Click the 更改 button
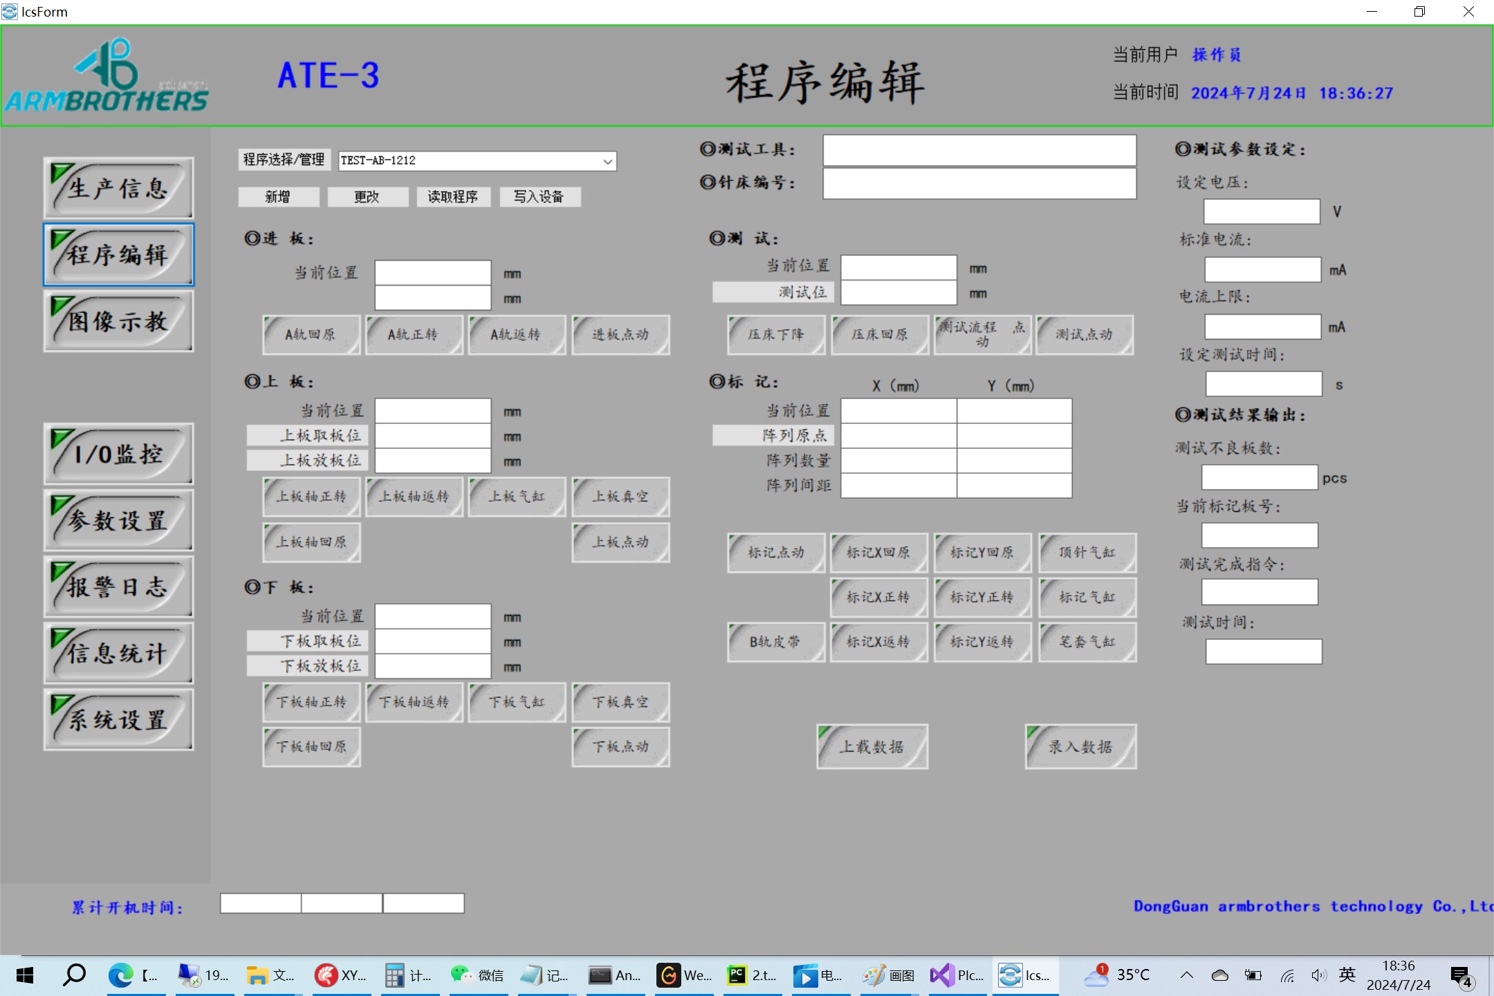 367,196
